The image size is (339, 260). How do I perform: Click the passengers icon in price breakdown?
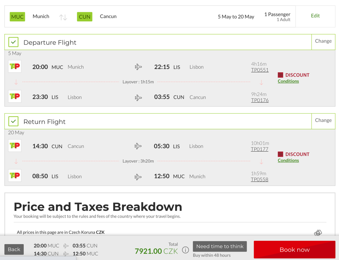point(318,233)
